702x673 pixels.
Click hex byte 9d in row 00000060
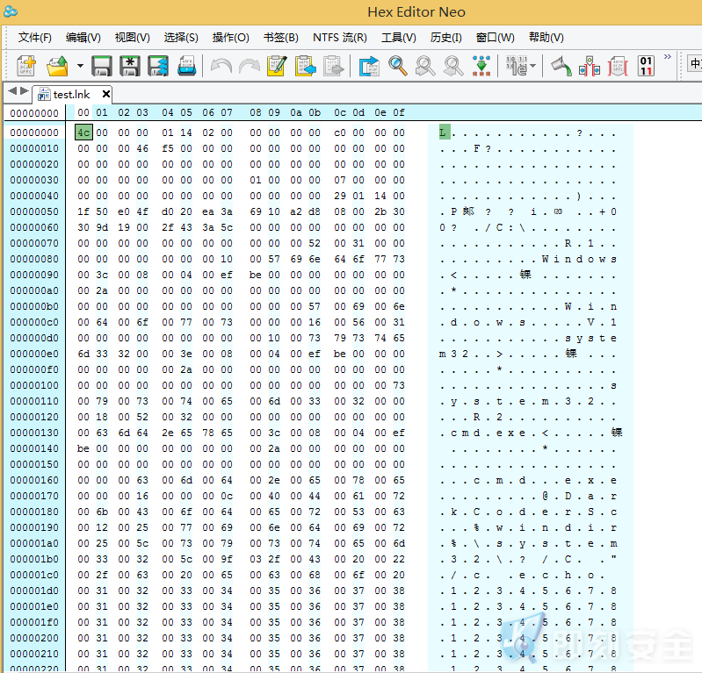pos(102,227)
